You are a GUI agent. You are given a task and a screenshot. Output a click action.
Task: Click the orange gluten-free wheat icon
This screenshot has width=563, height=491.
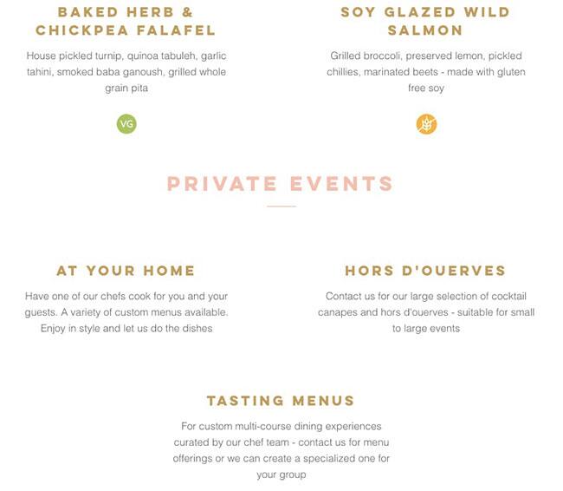pyautogui.click(x=426, y=124)
